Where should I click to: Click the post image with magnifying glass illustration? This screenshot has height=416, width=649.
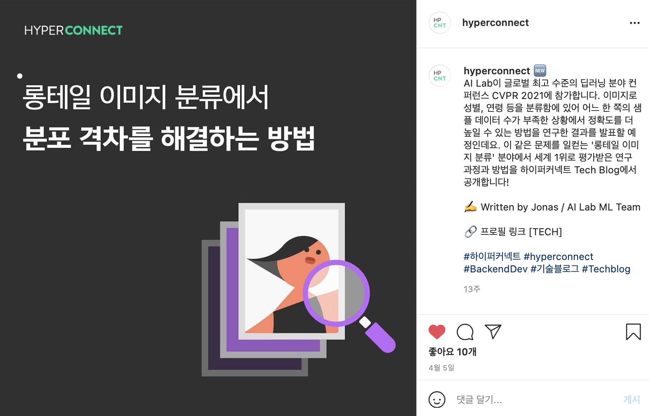point(208,208)
